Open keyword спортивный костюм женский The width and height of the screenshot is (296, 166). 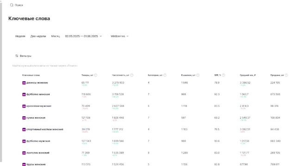click(45, 129)
